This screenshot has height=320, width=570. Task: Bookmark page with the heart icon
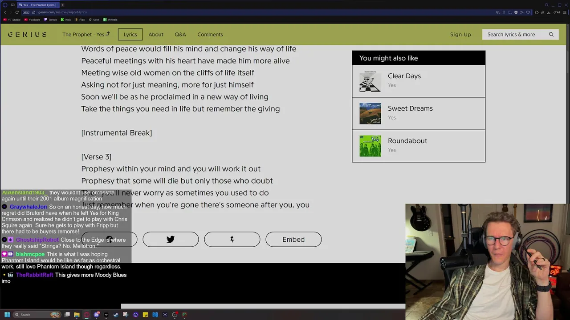pos(528,12)
